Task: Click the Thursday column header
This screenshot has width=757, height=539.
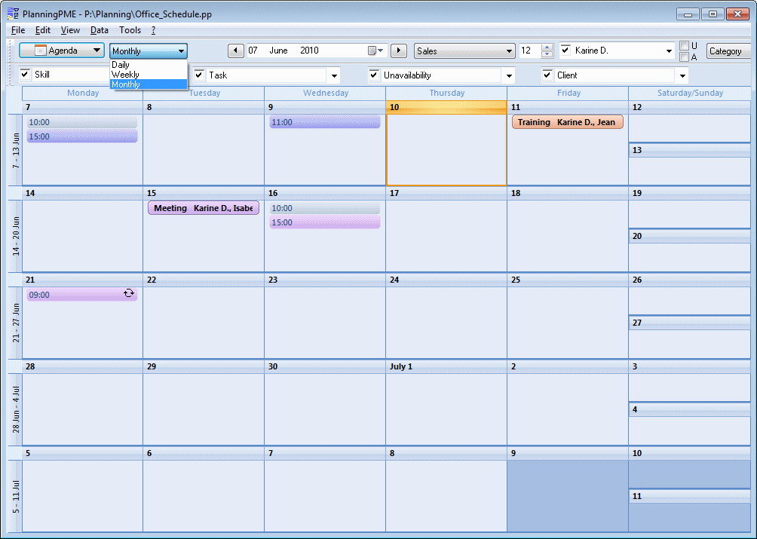Action: 446,93
